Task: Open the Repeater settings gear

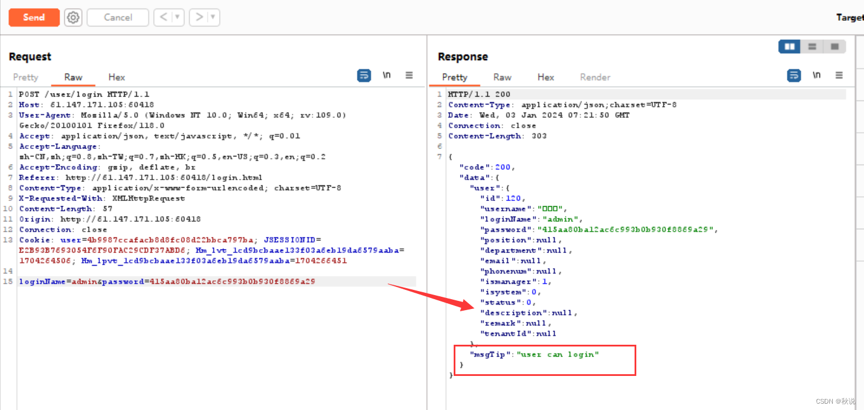Action: 73,17
